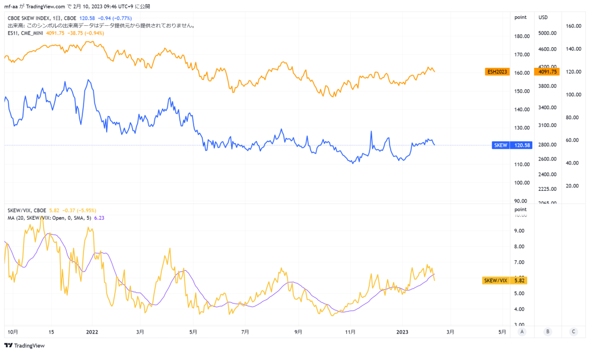Click the TradingView logo icon

(8, 346)
